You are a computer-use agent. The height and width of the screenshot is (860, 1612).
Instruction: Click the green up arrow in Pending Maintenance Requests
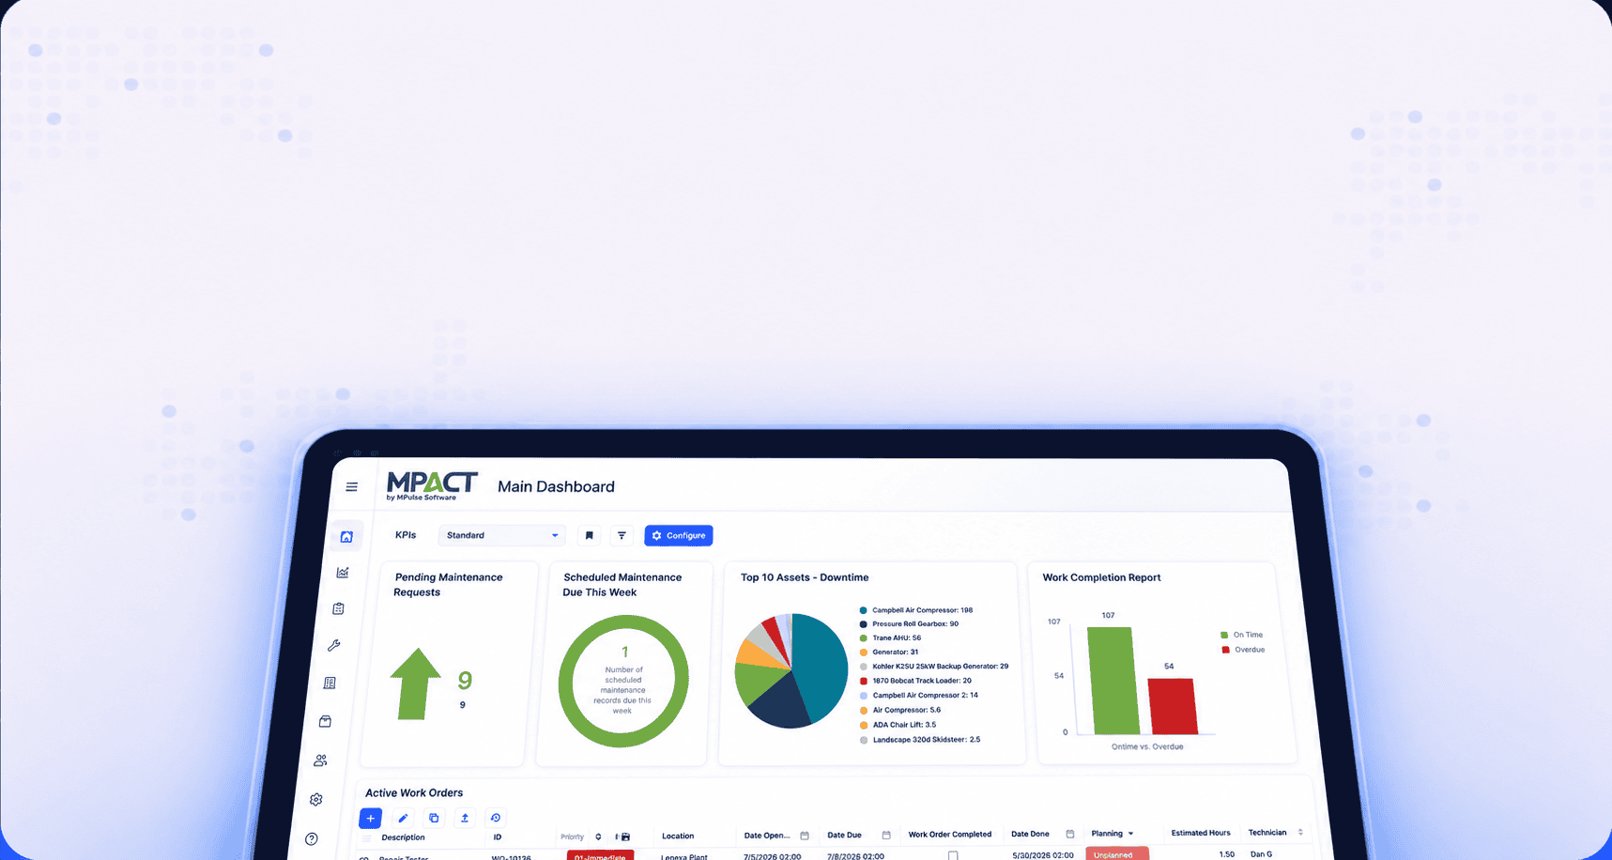click(x=415, y=683)
